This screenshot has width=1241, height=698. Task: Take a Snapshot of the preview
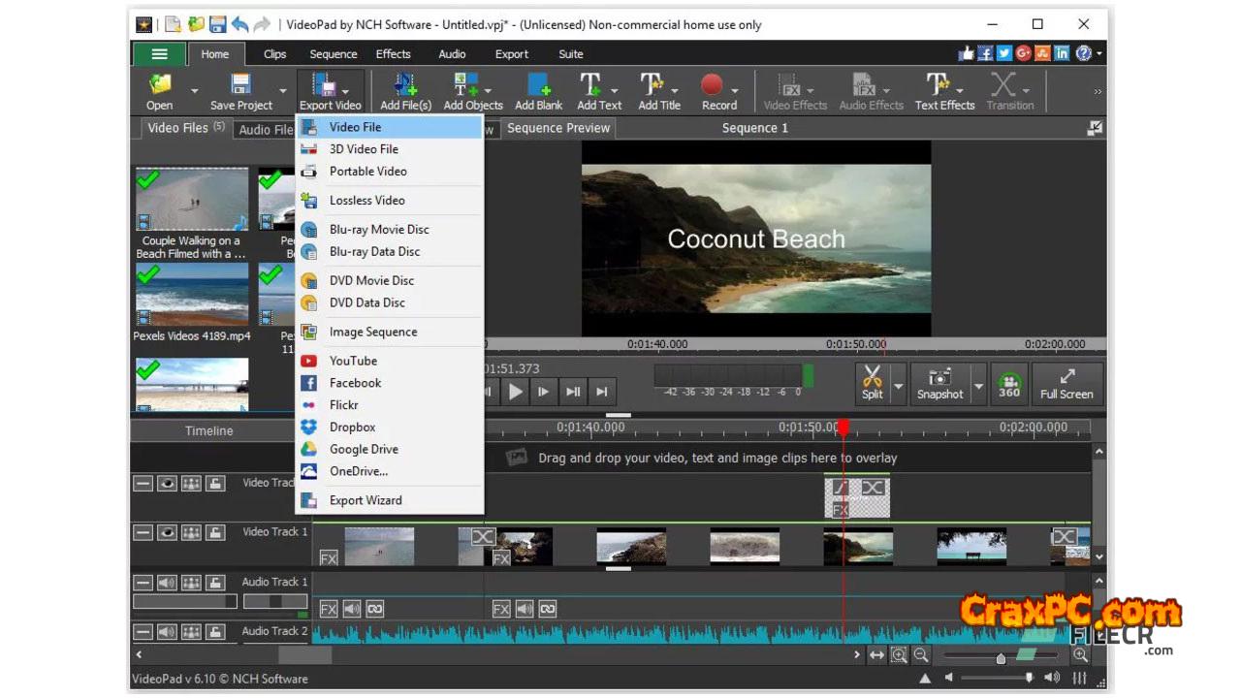[x=939, y=383]
